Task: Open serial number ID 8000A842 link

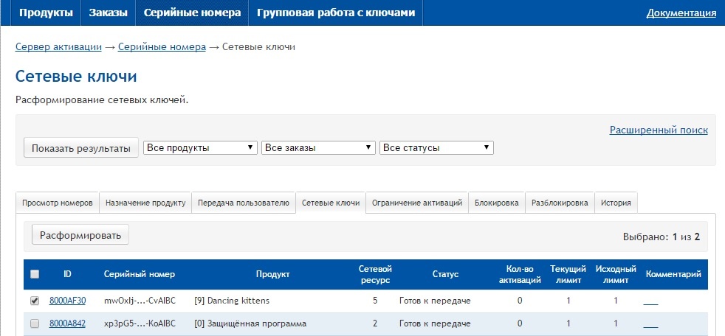Action: point(67,323)
